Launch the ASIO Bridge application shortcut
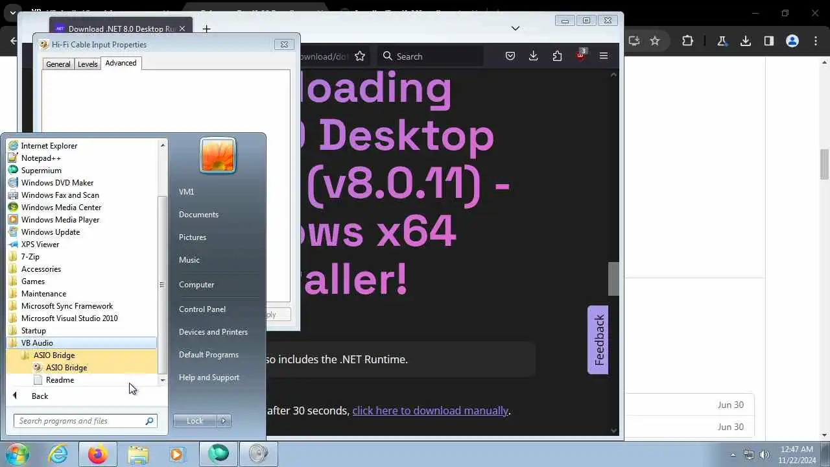 pyautogui.click(x=66, y=368)
